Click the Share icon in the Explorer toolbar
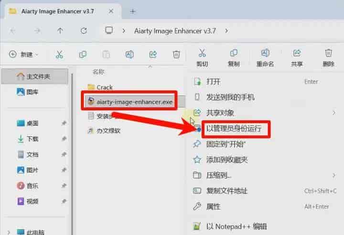The height and width of the screenshot is (235, 344). coord(153,54)
